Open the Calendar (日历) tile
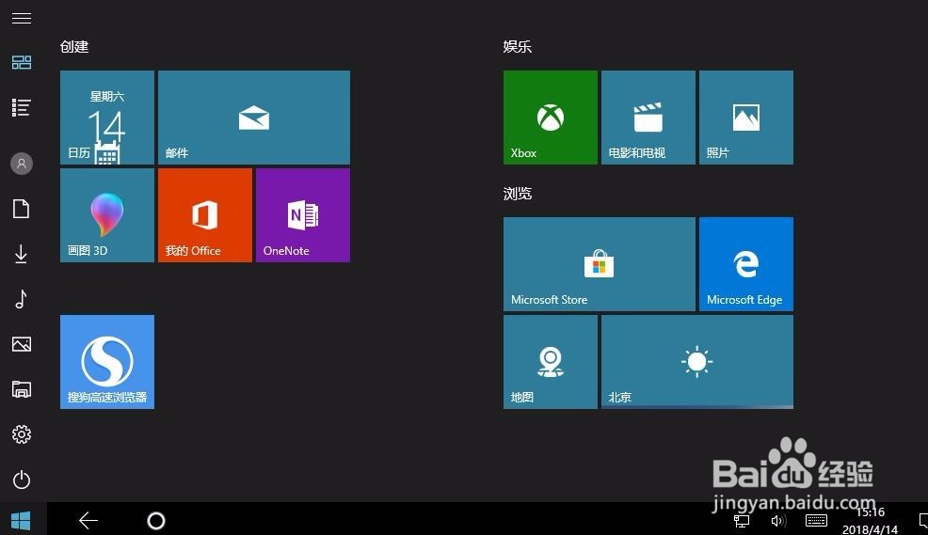This screenshot has height=535, width=928. pyautogui.click(x=107, y=118)
